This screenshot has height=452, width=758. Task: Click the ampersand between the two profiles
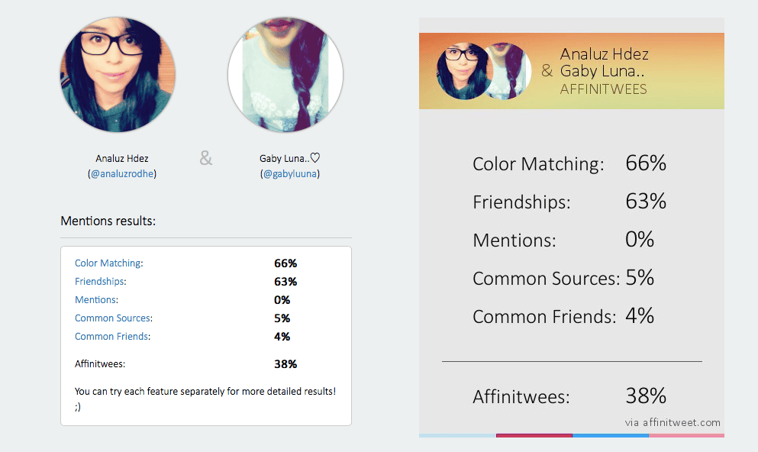click(x=206, y=158)
